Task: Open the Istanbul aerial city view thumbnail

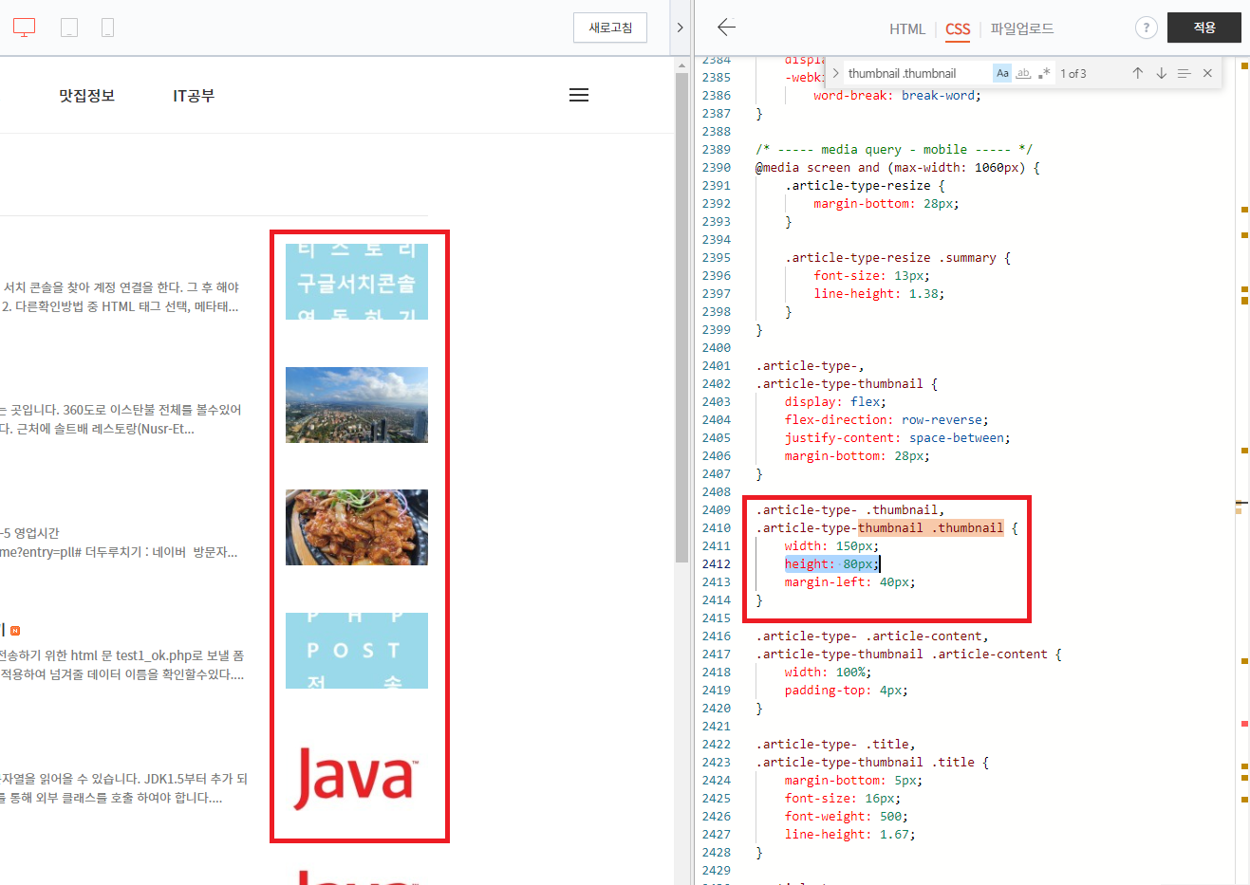Action: point(357,405)
